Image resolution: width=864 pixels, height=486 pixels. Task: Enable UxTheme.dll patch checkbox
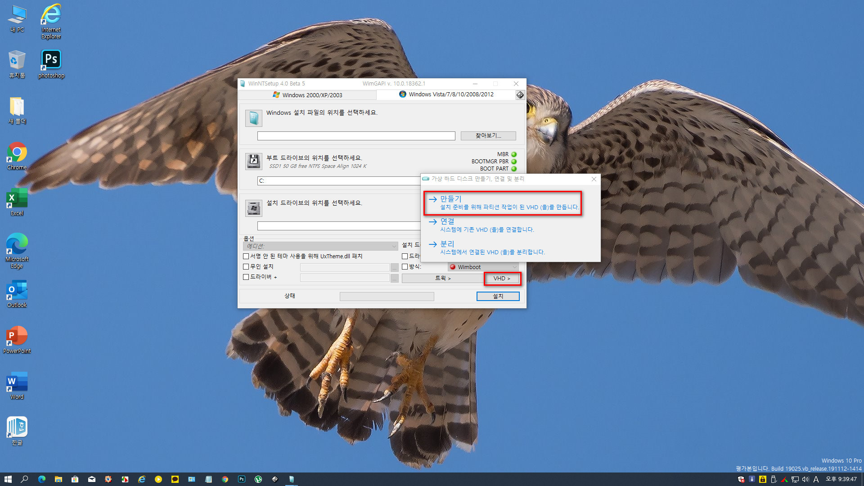[246, 256]
